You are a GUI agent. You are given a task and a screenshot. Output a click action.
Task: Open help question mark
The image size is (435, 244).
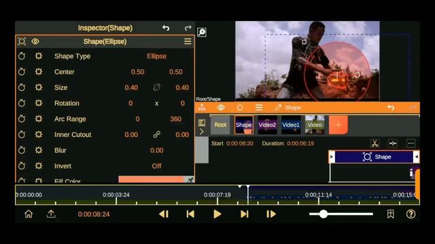coord(411,214)
